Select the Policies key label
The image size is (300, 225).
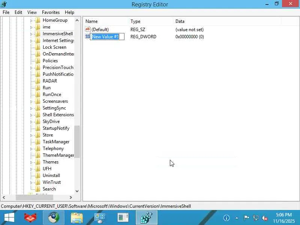click(x=50, y=61)
